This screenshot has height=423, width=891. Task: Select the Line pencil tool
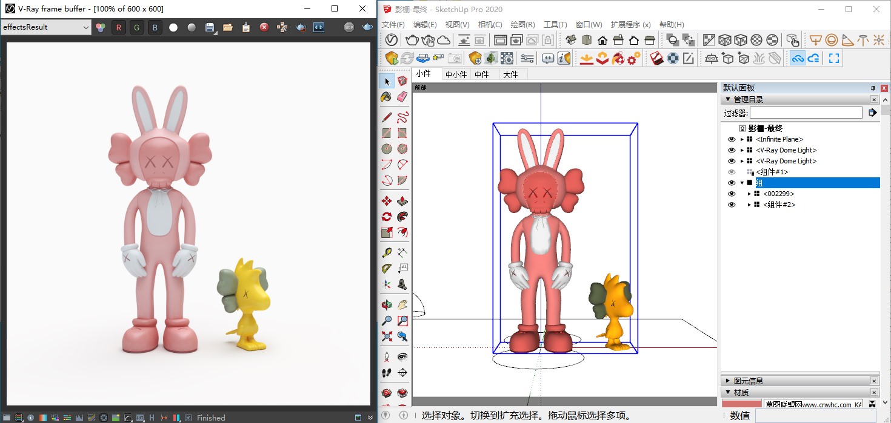pyautogui.click(x=387, y=117)
